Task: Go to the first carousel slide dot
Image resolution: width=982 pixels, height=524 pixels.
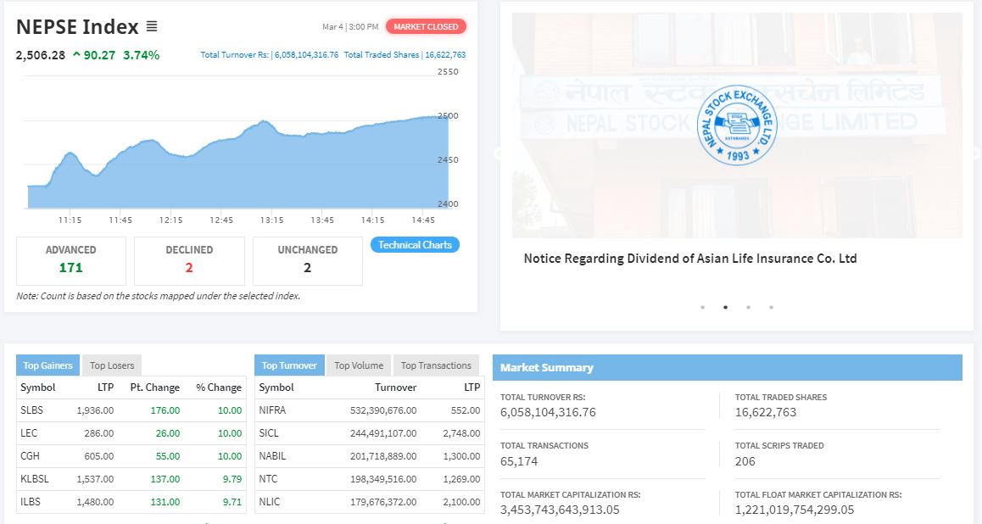Action: (703, 308)
